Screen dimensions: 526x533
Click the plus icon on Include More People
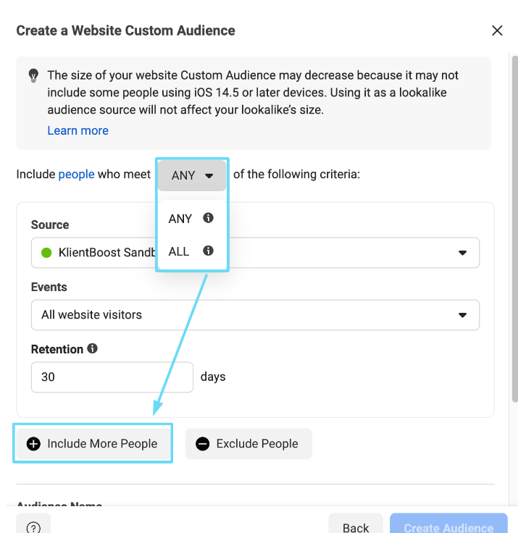33,444
